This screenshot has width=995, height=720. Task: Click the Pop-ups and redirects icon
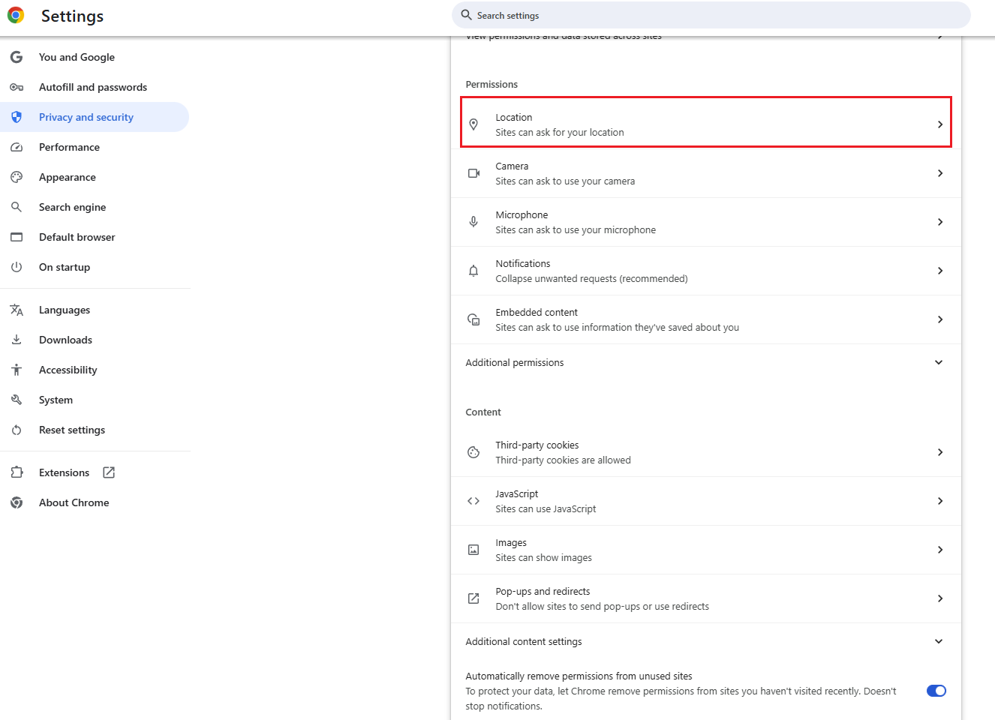(473, 598)
